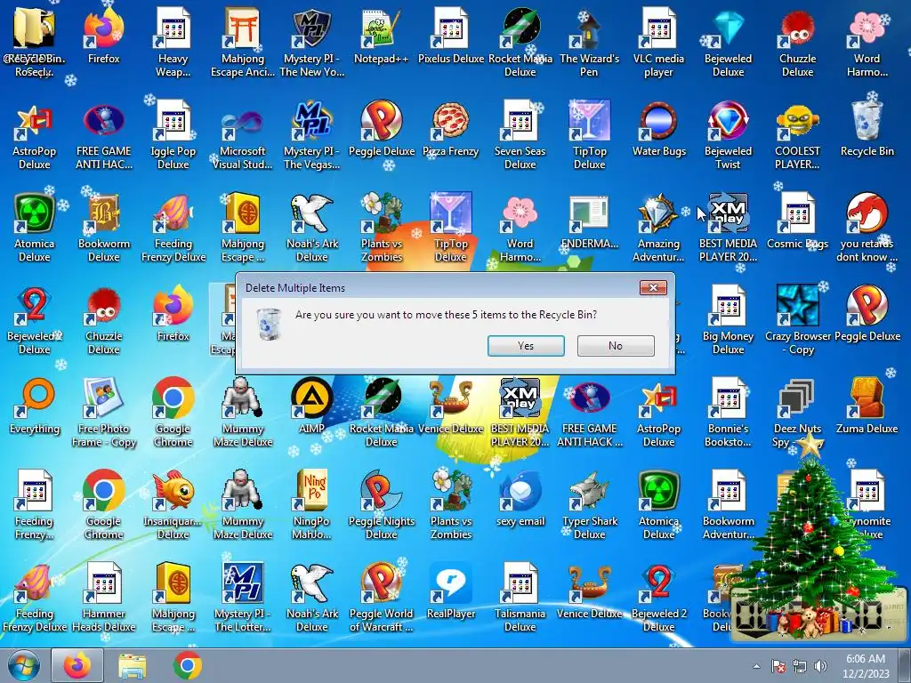This screenshot has width=911, height=683.
Task: Select the VLC media player shortcut
Action: click(x=658, y=42)
